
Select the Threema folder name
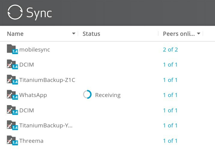[32, 141]
